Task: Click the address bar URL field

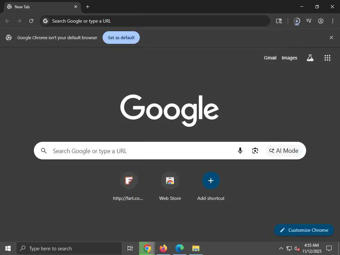Action: click(x=155, y=21)
